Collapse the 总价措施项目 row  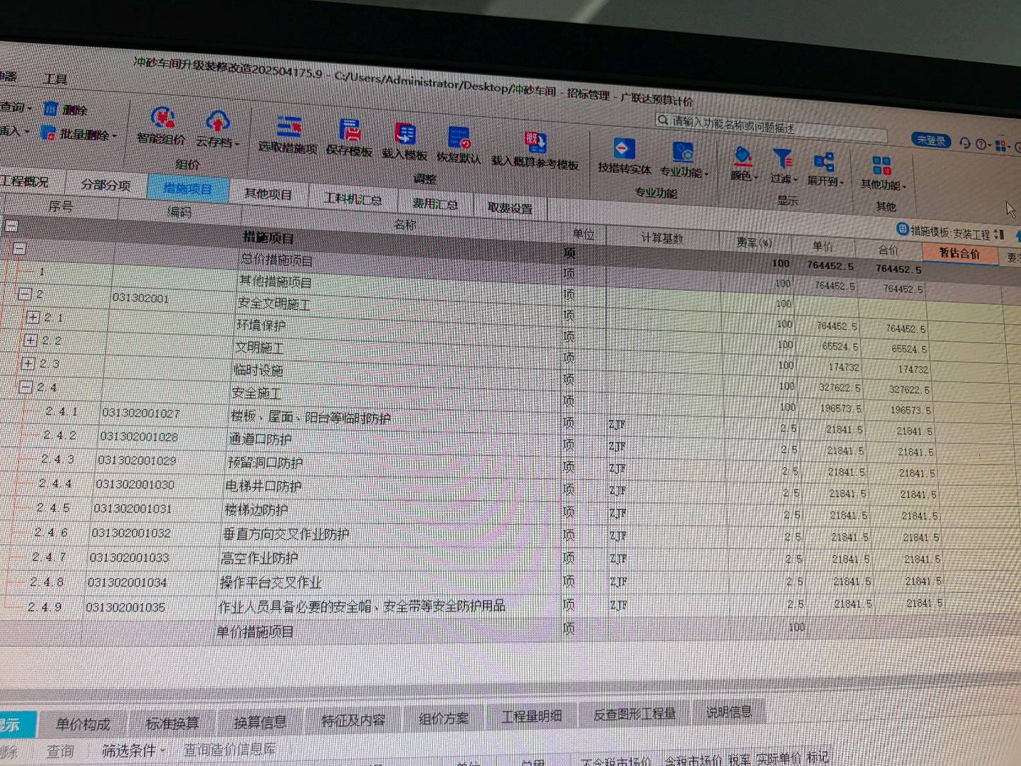tap(20, 248)
